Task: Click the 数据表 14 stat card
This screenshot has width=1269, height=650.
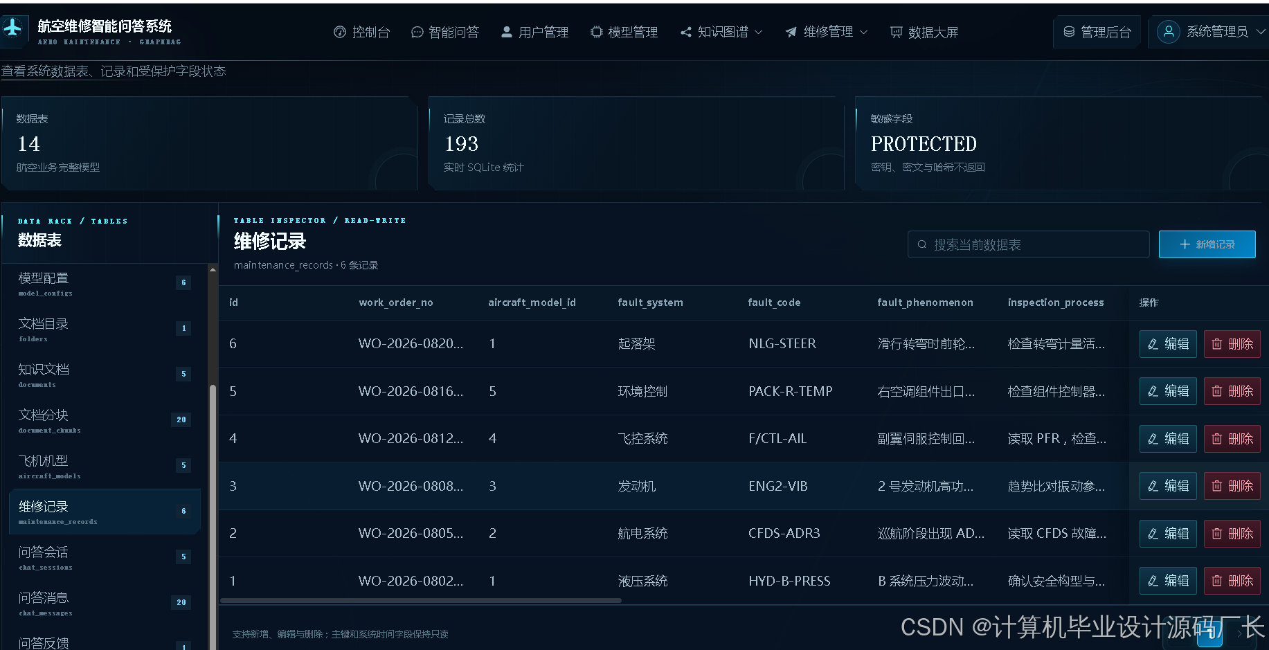Action: click(210, 143)
